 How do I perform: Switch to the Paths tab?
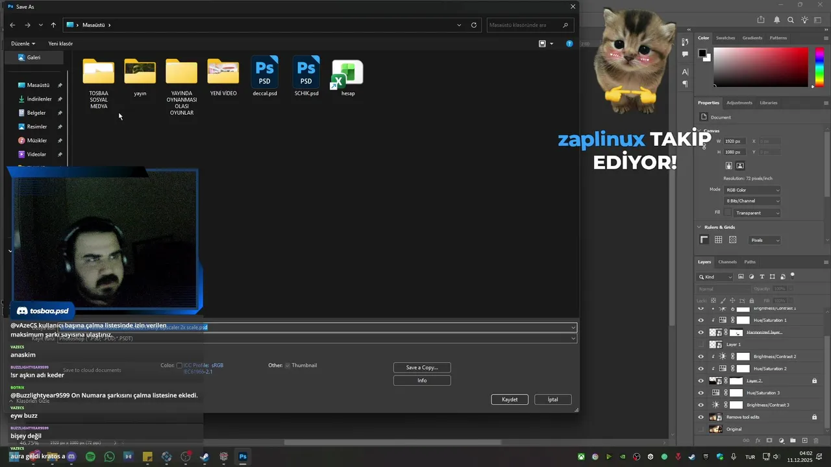[750, 262]
